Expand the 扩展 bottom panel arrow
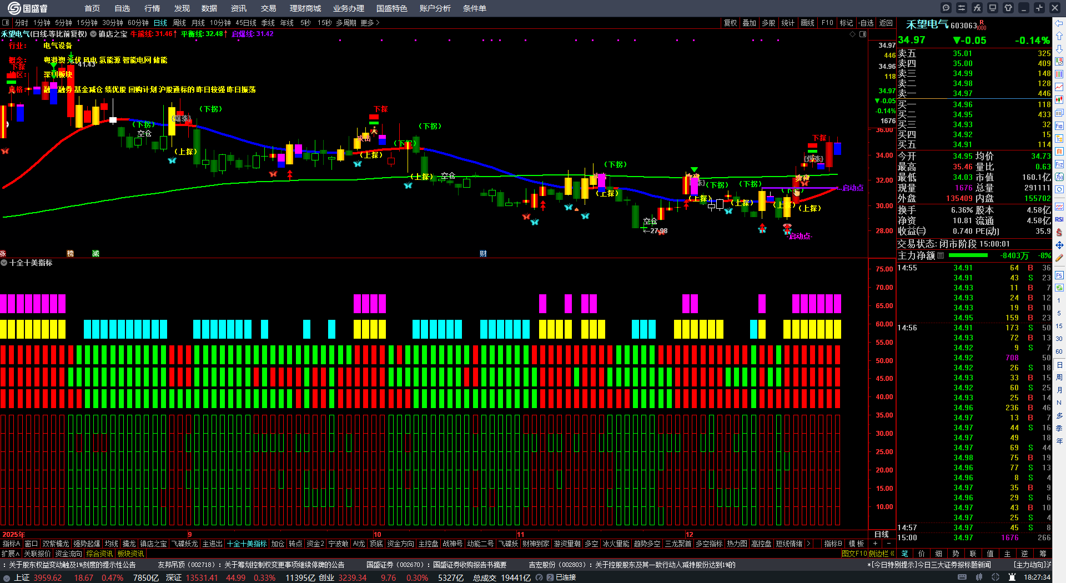Screen dimensions: 1066x583 [x=11, y=554]
